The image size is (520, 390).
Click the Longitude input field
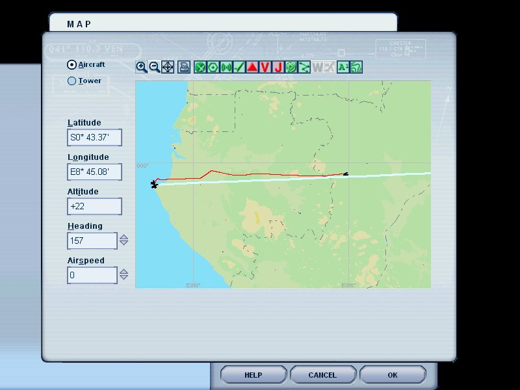[x=94, y=172]
